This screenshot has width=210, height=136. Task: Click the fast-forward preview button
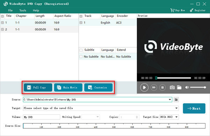click(x=154, y=87)
